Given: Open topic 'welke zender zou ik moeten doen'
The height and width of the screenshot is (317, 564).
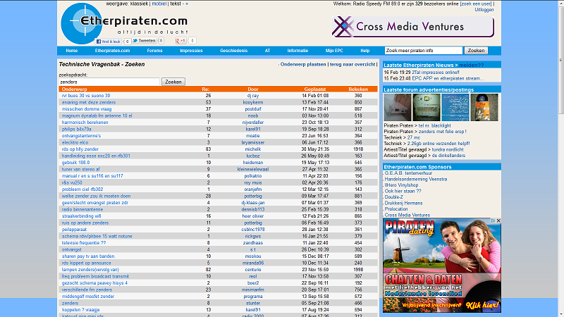Looking at the screenshot, I should coord(96,197).
